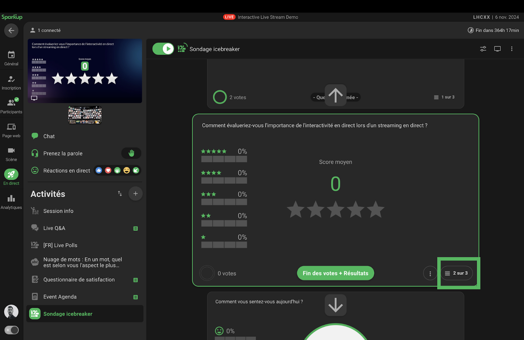Viewport: 524px width, 340px height.
Task: Click the back arrow button
Action: (x=11, y=30)
